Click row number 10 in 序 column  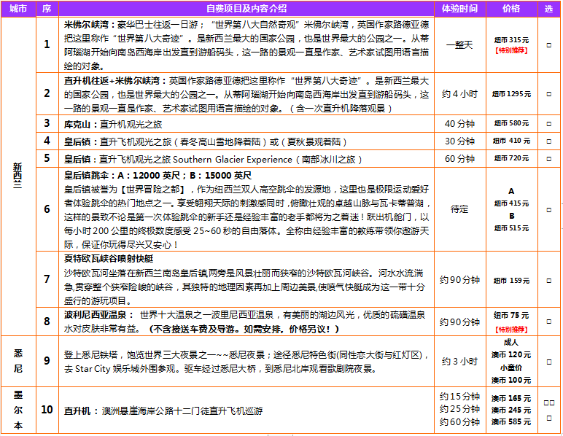click(x=47, y=410)
